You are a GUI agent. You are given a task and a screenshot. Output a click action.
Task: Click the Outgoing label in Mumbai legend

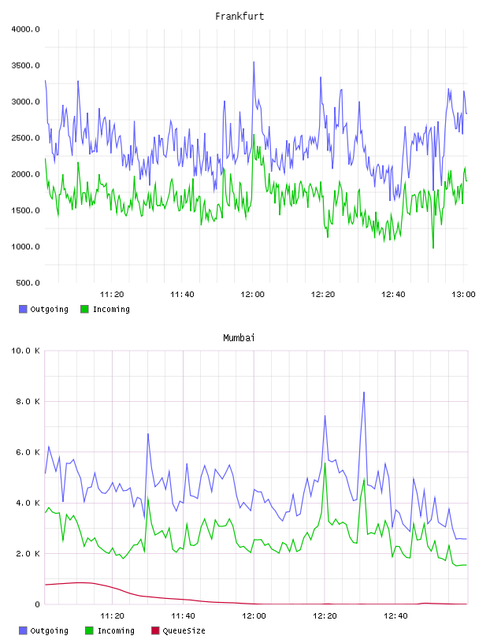49,631
